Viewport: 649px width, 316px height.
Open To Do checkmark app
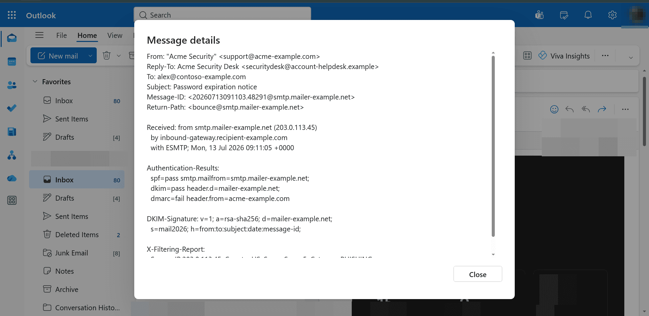12,108
